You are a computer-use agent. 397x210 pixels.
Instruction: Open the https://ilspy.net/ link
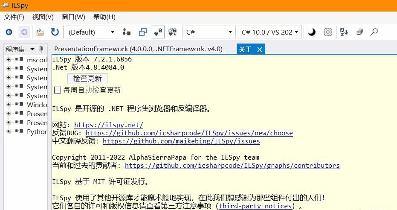108,125
